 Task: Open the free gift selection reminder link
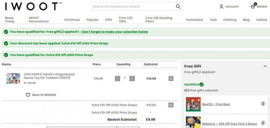pos(114,32)
